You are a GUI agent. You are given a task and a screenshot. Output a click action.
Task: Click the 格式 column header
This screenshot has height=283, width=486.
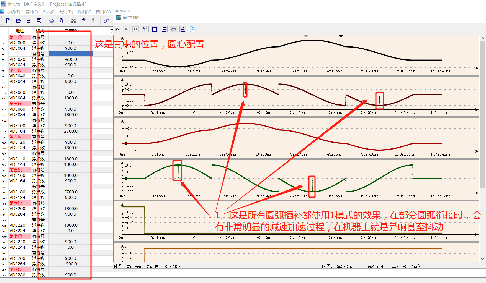coord(40,31)
